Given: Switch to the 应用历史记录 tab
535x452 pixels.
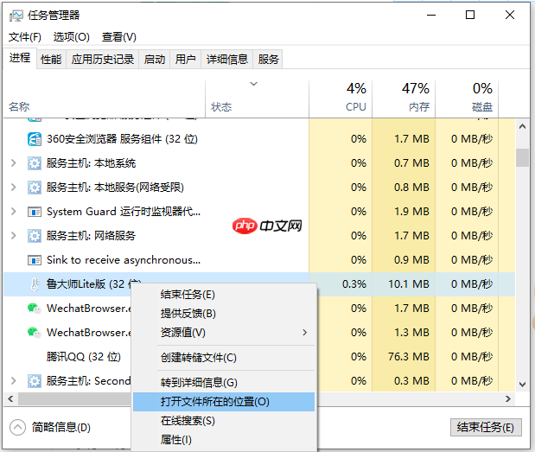Looking at the screenshot, I should pos(103,60).
